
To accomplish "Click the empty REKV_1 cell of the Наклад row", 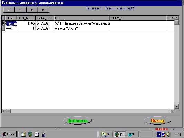I will click(x=138, y=23).
